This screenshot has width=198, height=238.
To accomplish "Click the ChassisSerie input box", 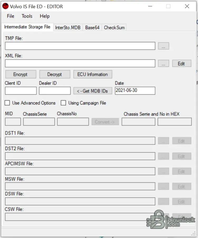I will pos(39,122).
